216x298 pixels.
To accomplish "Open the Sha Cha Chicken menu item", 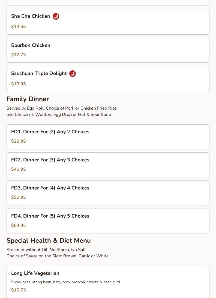I will click(108, 22).
